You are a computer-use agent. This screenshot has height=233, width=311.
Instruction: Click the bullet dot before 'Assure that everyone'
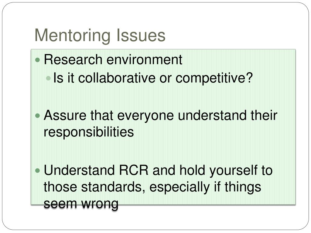coord(37,116)
